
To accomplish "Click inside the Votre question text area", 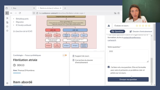I will click(x=128, y=56).
